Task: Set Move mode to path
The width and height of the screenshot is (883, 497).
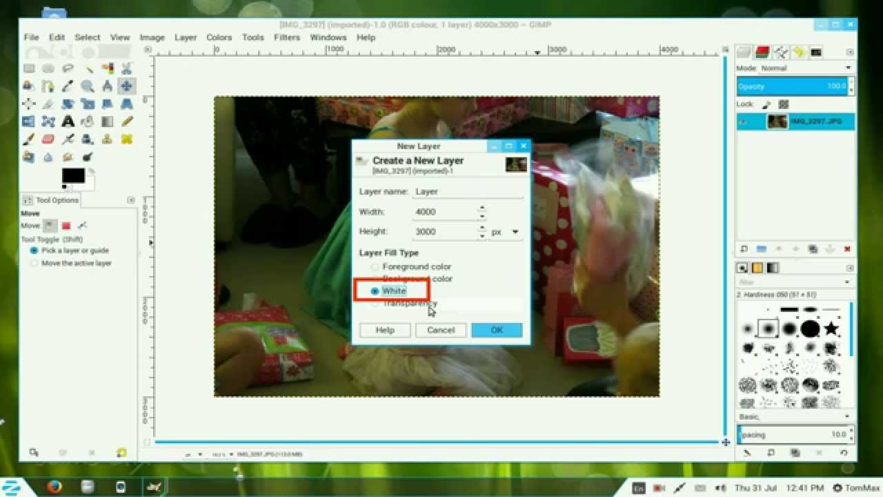Action: pyautogui.click(x=81, y=226)
